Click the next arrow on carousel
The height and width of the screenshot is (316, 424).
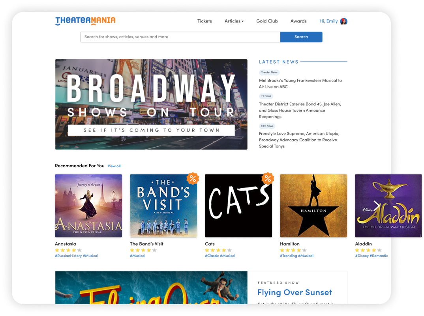tap(376, 206)
